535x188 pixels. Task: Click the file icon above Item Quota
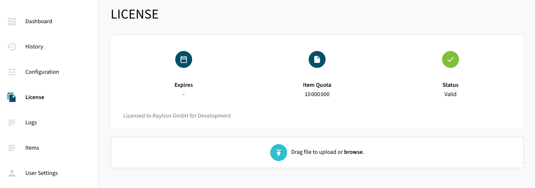pyautogui.click(x=317, y=59)
